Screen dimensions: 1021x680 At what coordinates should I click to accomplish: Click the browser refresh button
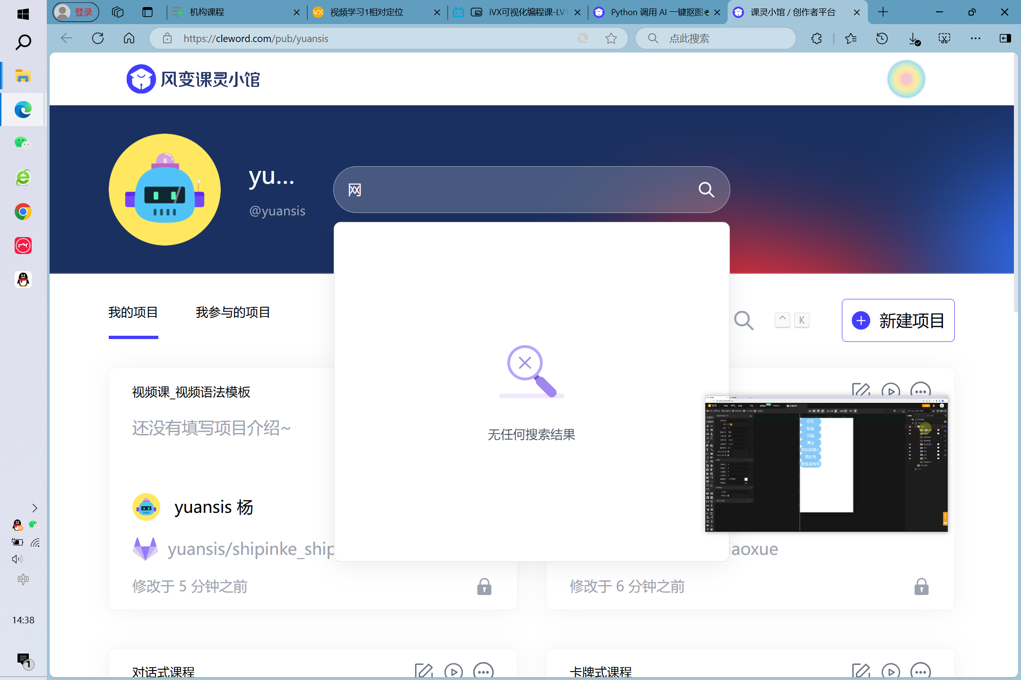(x=98, y=38)
